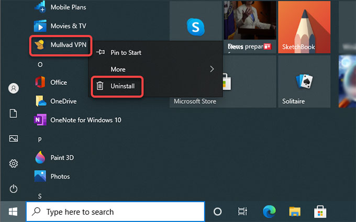The width and height of the screenshot is (356, 222).
Task: Open the News tile
Action: coord(250,27)
